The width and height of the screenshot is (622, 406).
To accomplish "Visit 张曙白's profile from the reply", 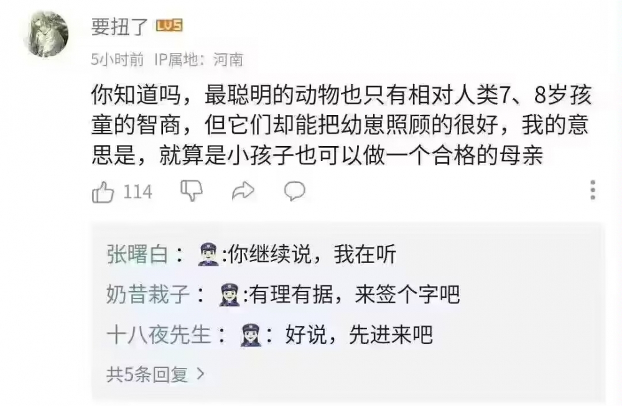I will point(137,254).
